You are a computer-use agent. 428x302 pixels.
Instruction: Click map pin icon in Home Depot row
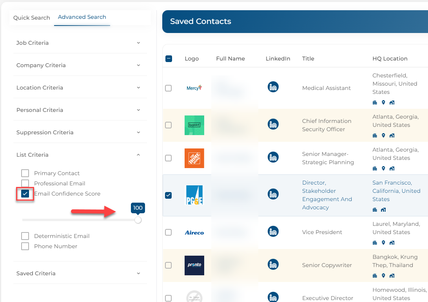[x=383, y=168]
